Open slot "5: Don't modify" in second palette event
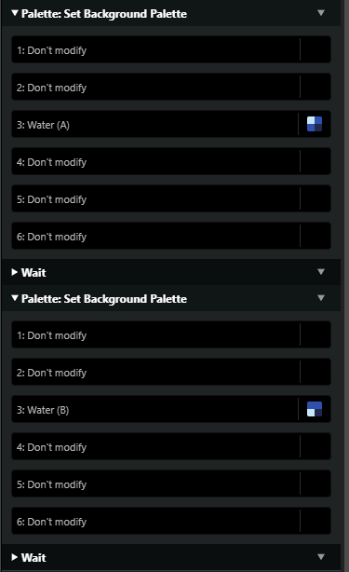 [x=171, y=483]
